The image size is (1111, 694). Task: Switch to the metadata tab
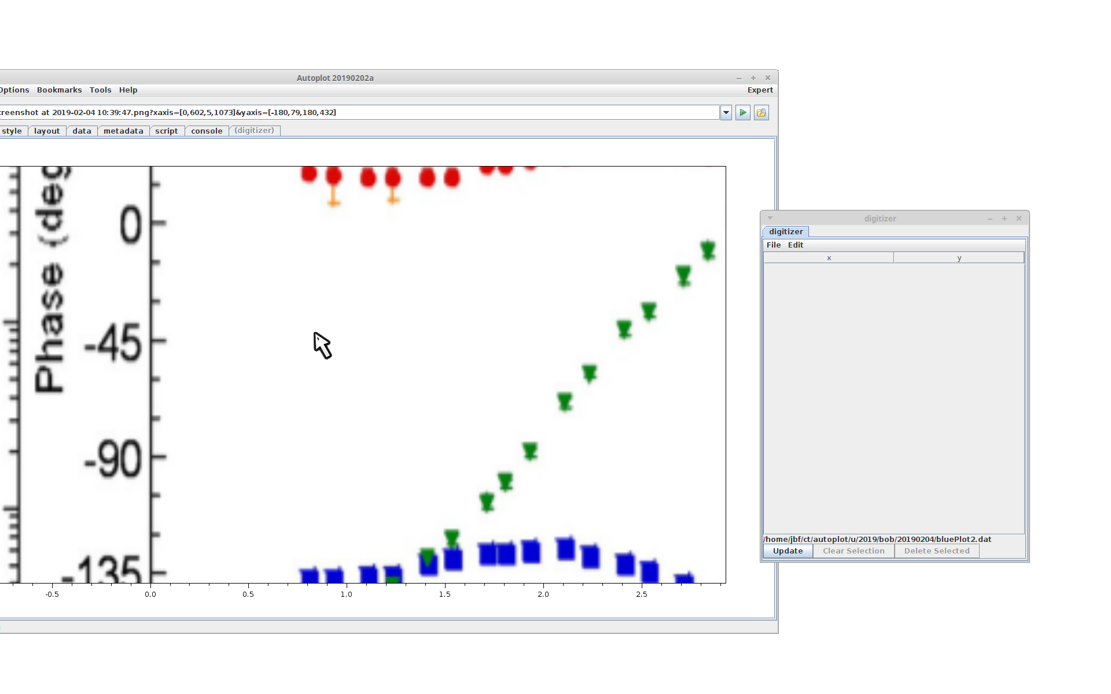click(x=123, y=131)
